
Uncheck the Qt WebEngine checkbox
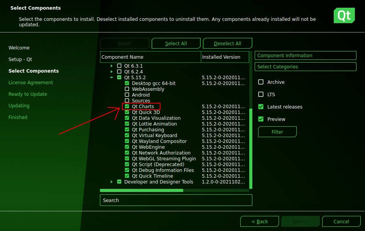point(127,147)
